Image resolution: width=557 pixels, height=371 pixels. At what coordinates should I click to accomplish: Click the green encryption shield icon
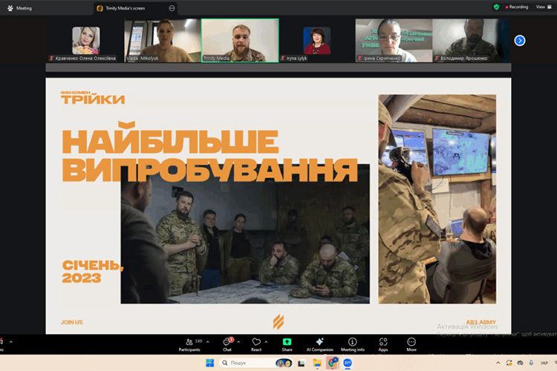click(496, 7)
